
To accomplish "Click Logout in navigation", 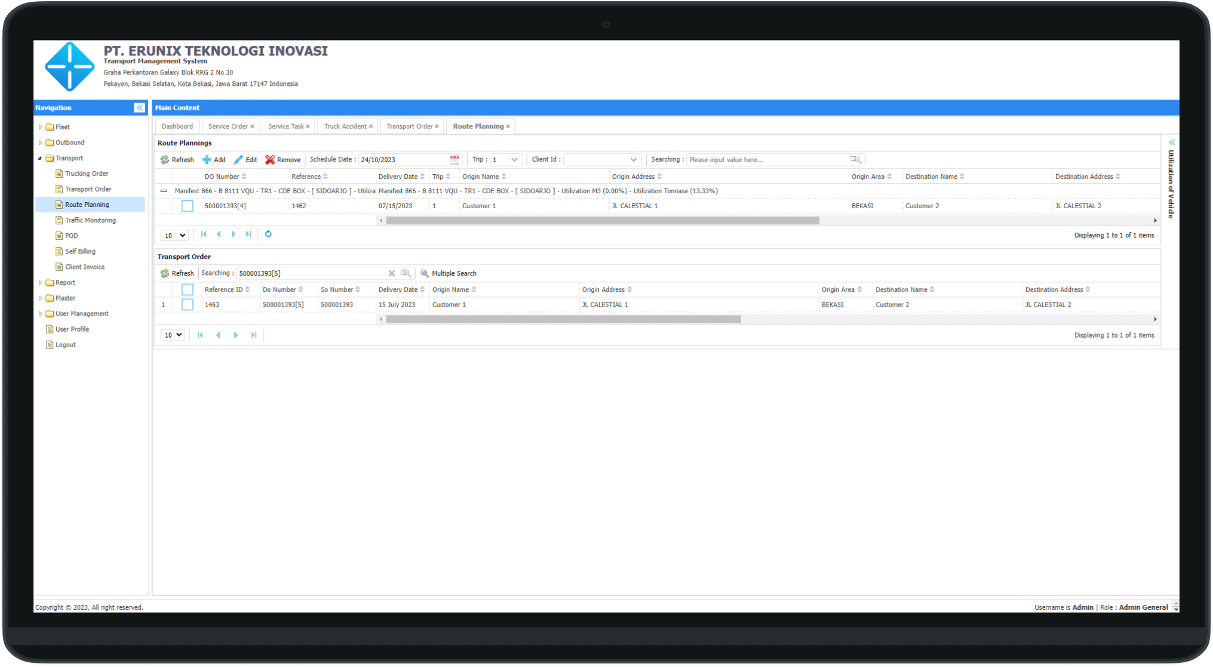I will [x=65, y=345].
